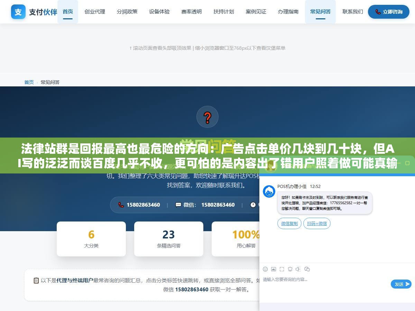Click the 6 大分类 stat card
Viewport: 415px width, 311px height.
[x=91, y=239]
